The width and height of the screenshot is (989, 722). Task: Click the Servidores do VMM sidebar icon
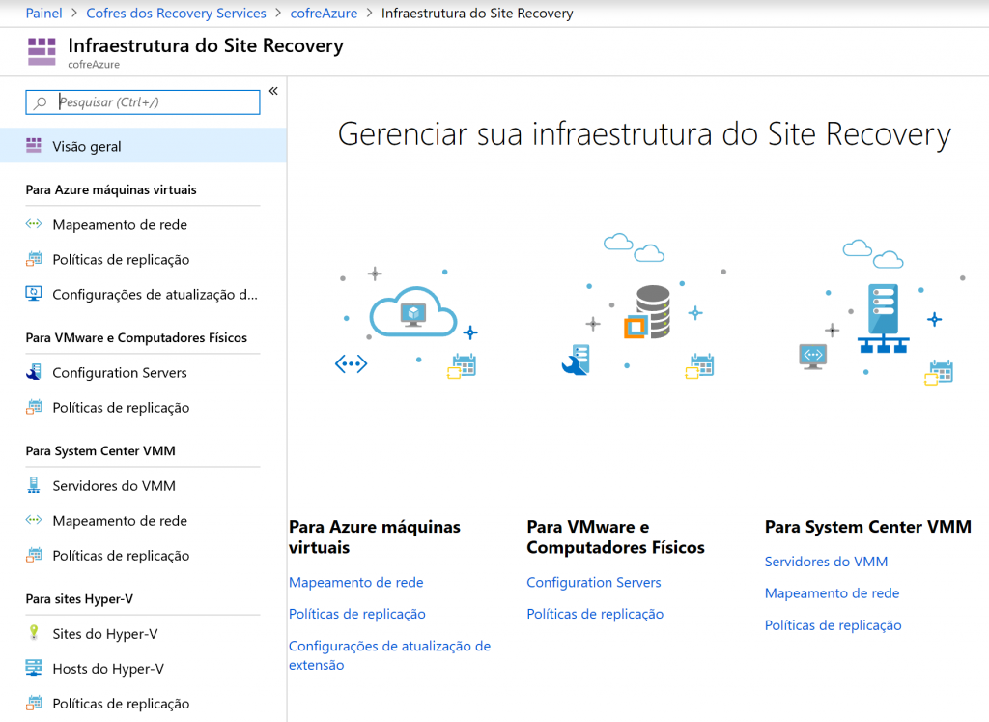[x=34, y=485]
